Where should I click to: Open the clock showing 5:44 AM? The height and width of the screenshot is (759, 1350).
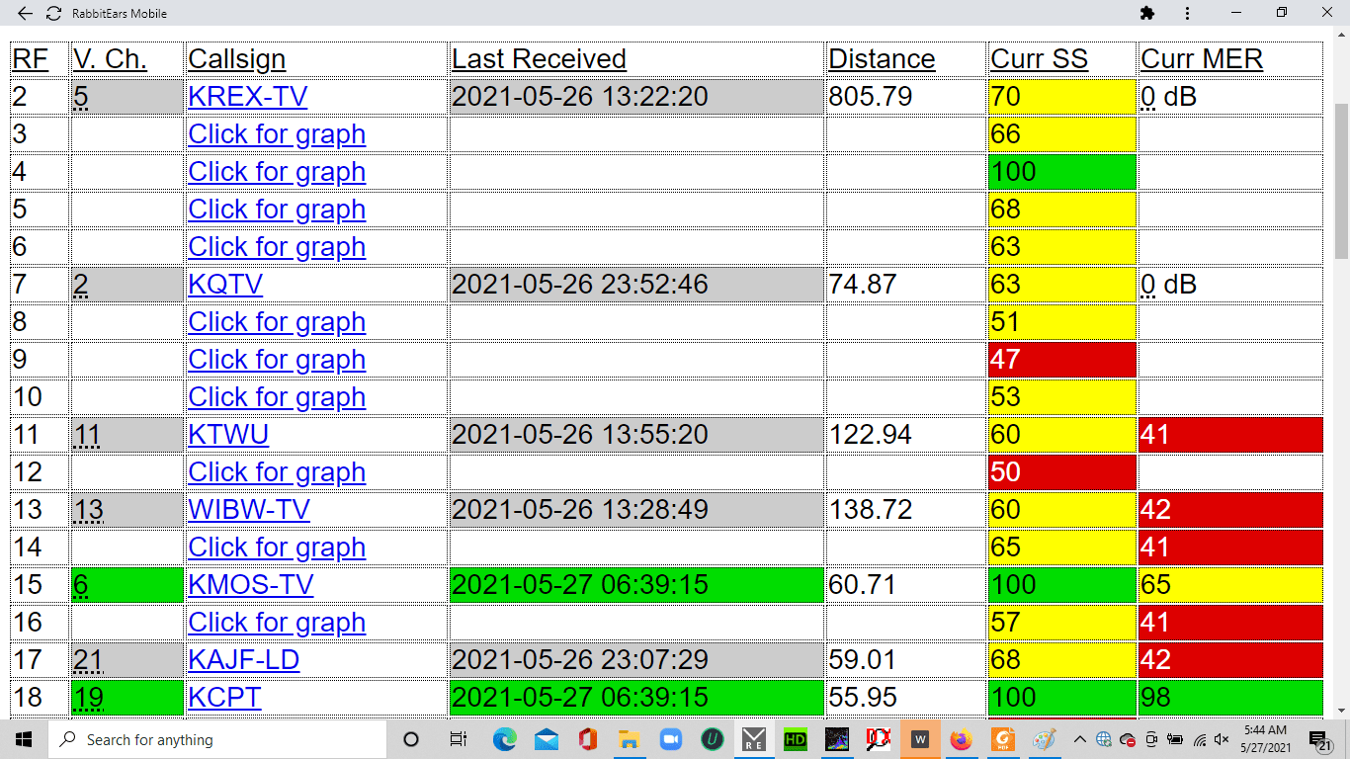click(x=1268, y=739)
